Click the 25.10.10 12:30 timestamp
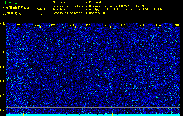The height and width of the screenshot is (116, 183). pyautogui.click(x=13, y=13)
